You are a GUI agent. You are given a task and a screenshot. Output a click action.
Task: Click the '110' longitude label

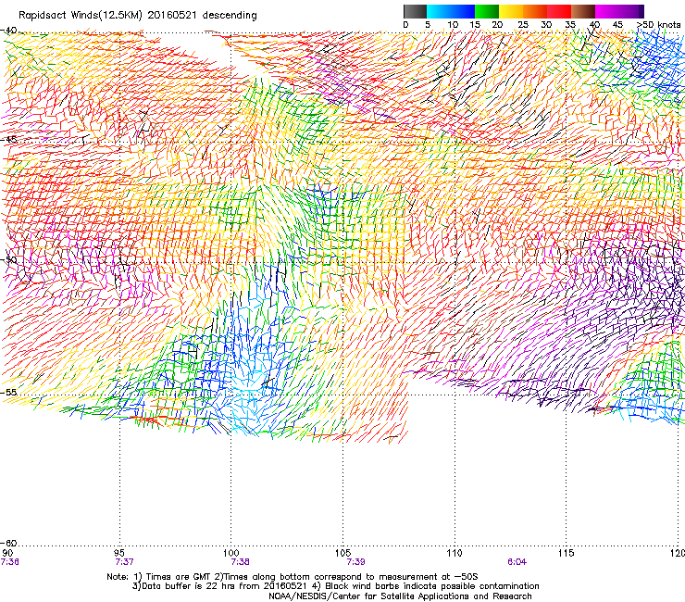coord(455,554)
